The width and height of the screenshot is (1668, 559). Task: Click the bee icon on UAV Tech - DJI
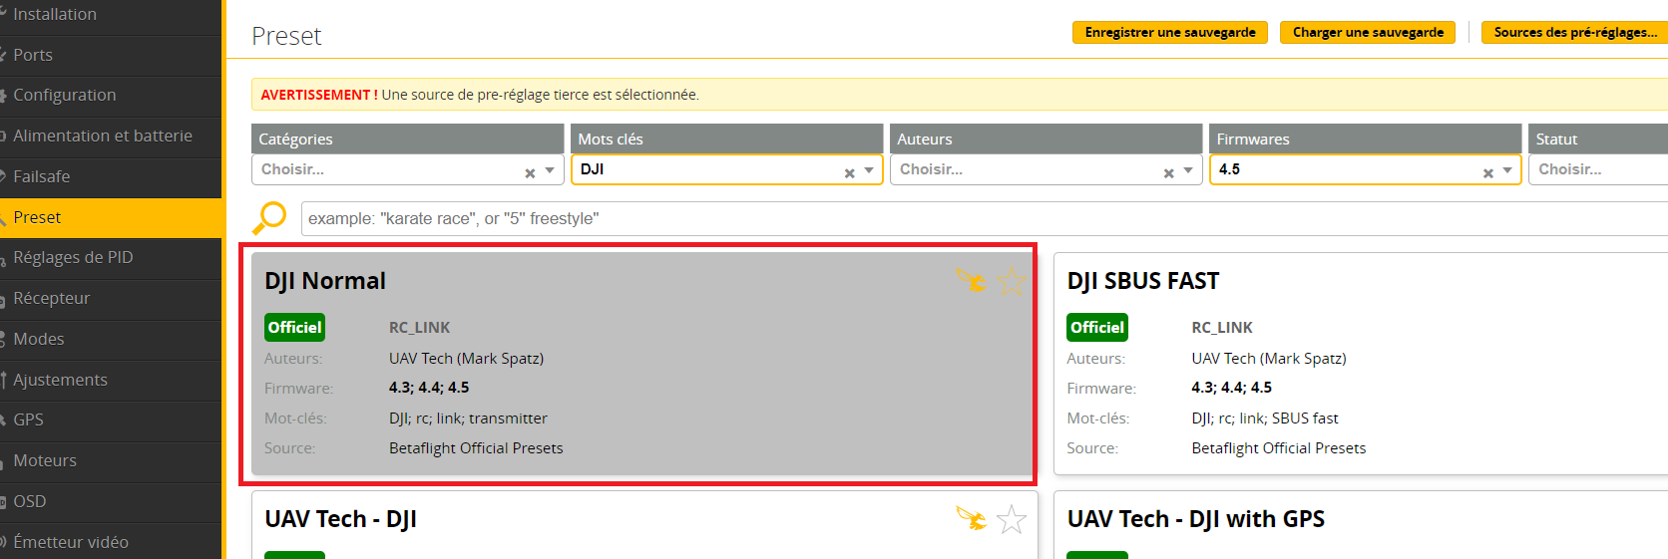pyautogui.click(x=972, y=519)
